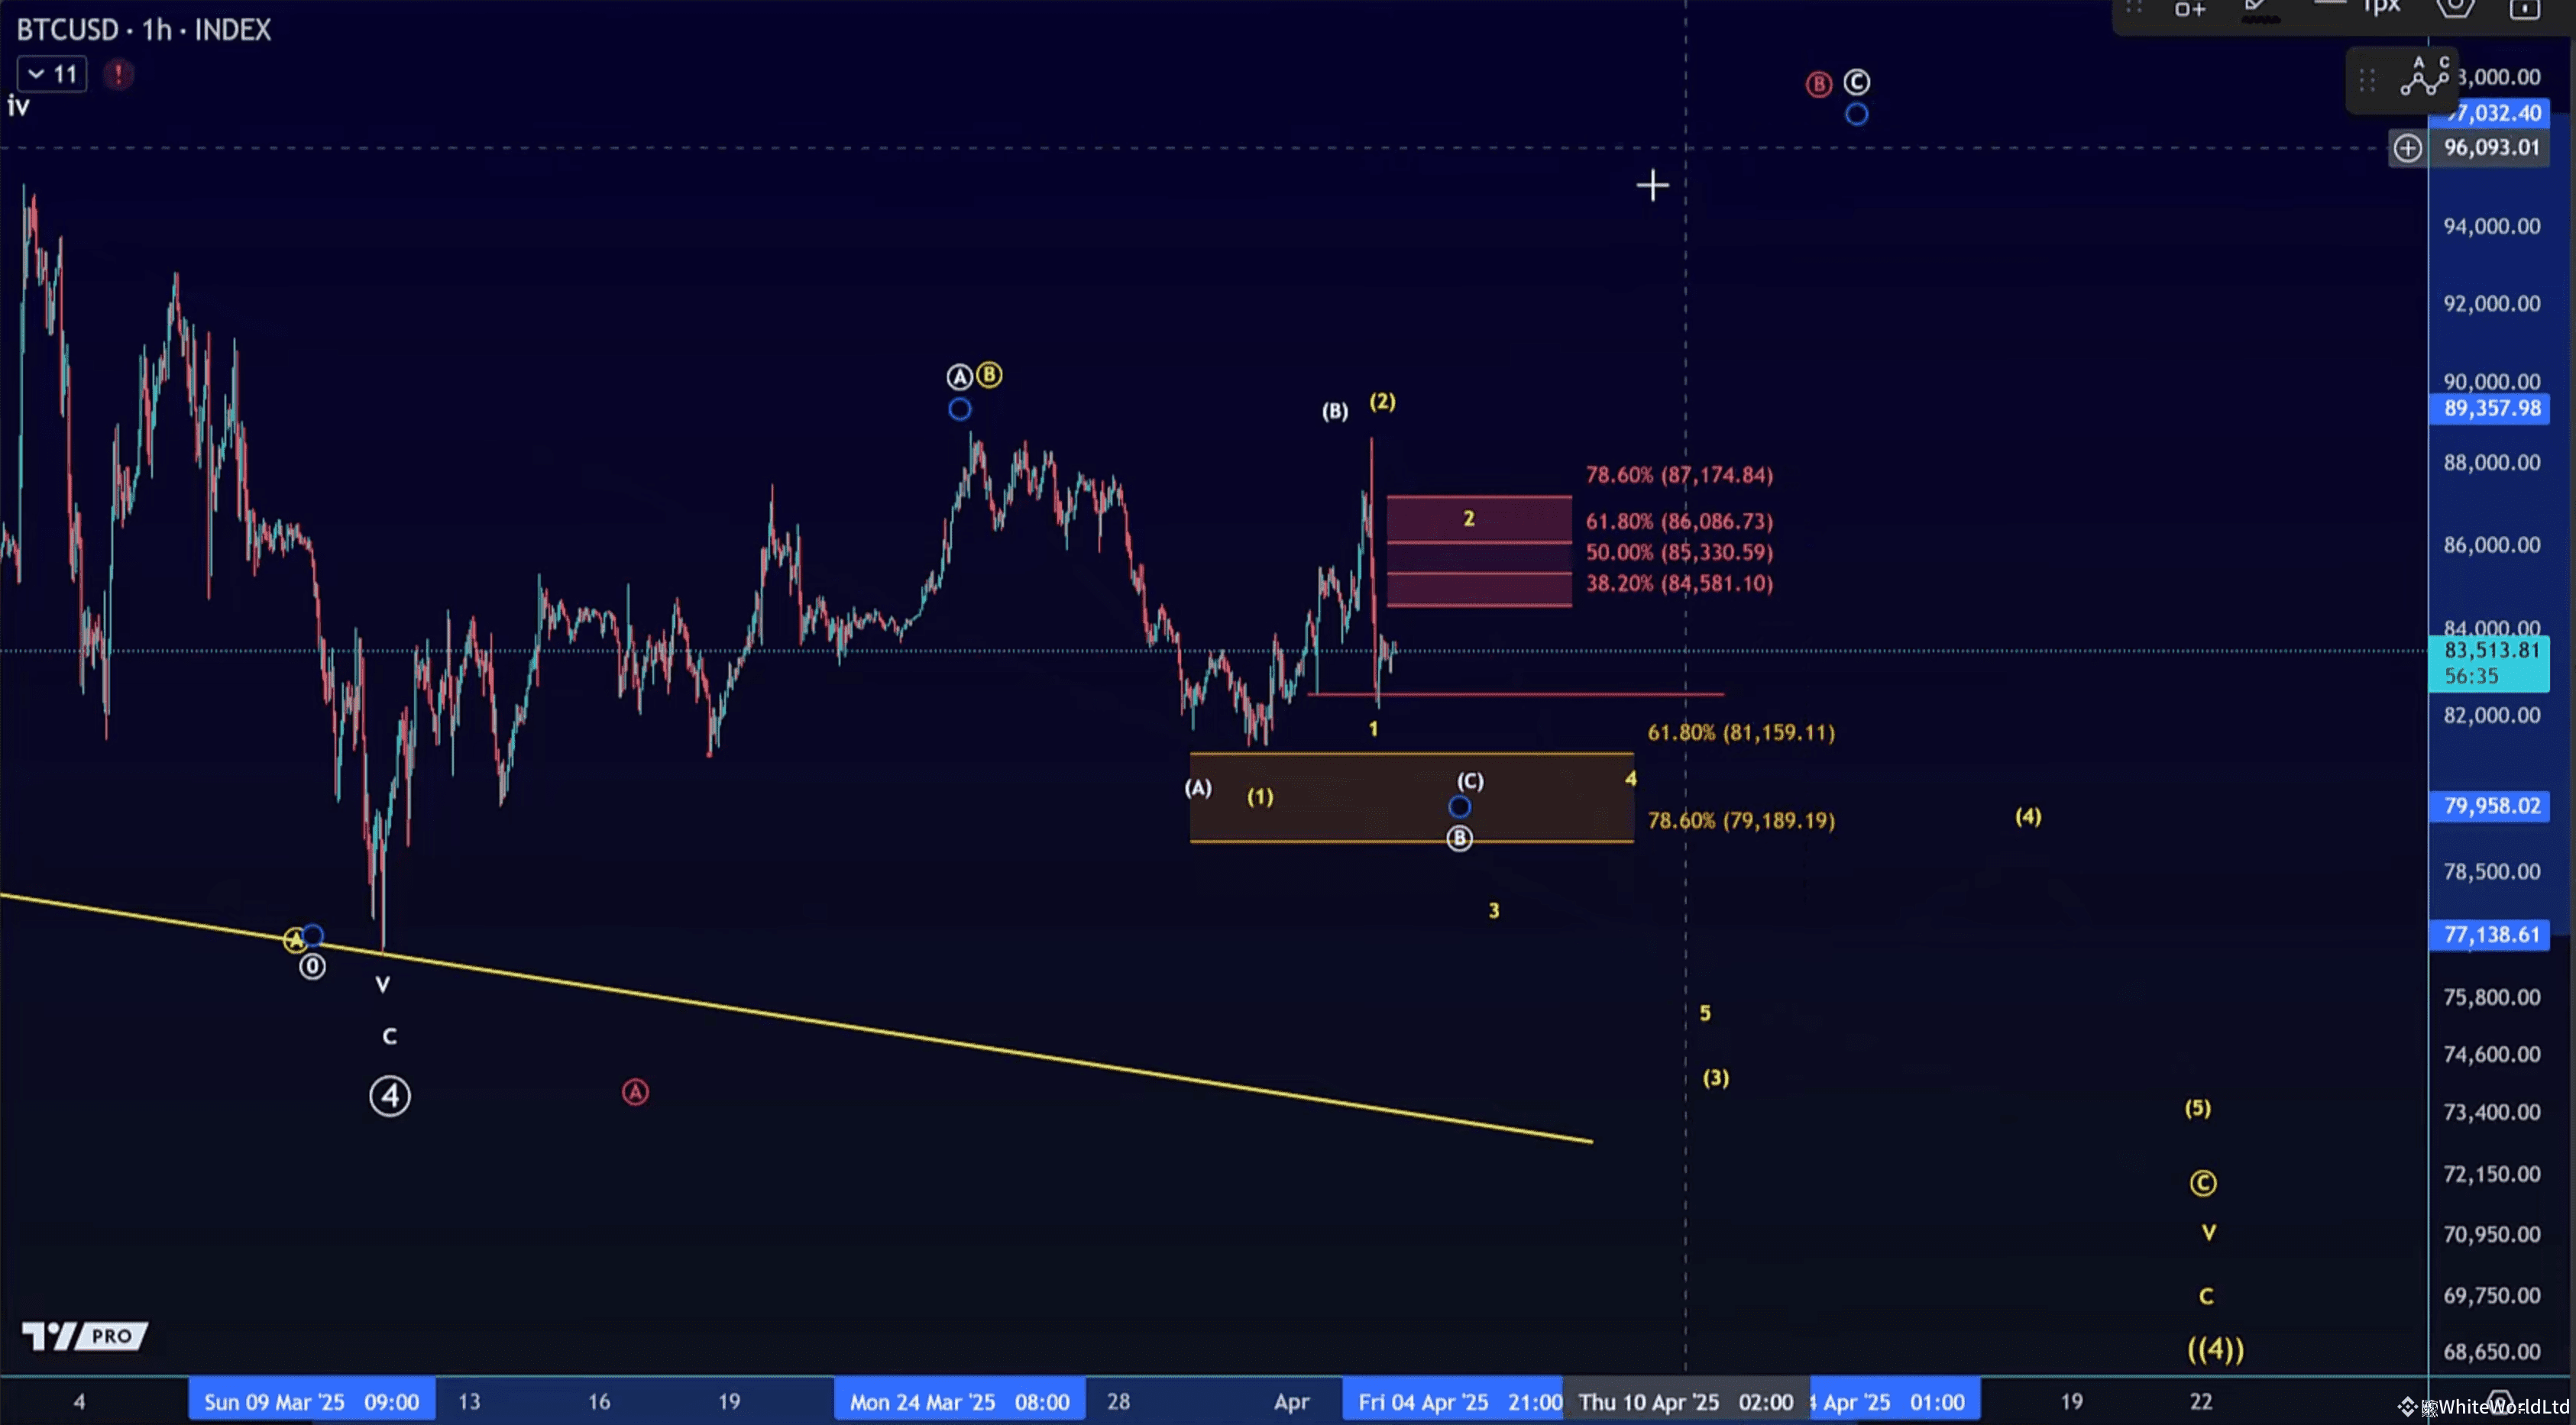This screenshot has width=2576, height=1425.
Task: Open the red exclamation warning icon
Action: [118, 74]
